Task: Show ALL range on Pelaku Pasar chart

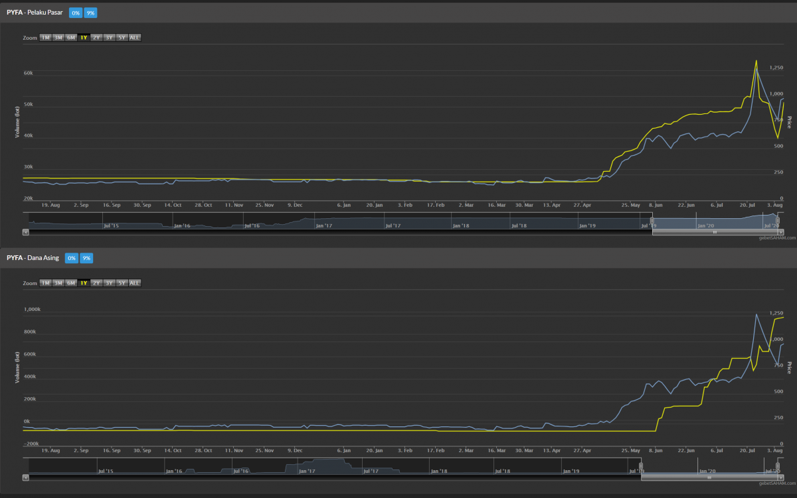Action: point(135,38)
